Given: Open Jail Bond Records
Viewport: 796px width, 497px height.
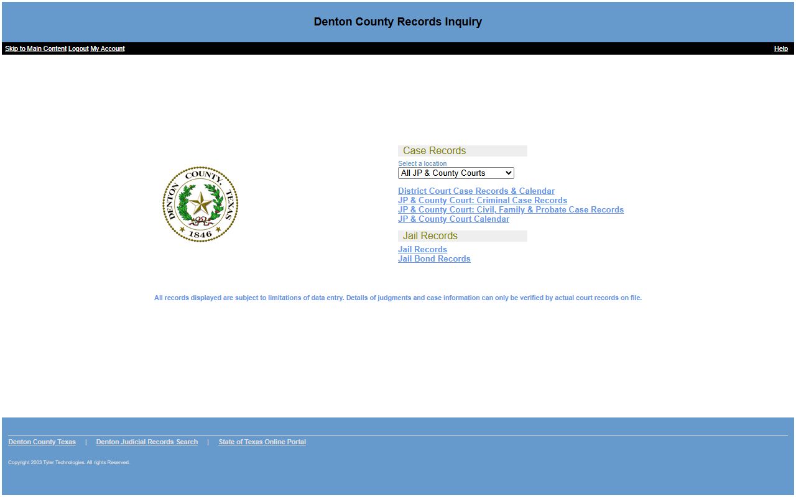Looking at the screenshot, I should pos(434,259).
